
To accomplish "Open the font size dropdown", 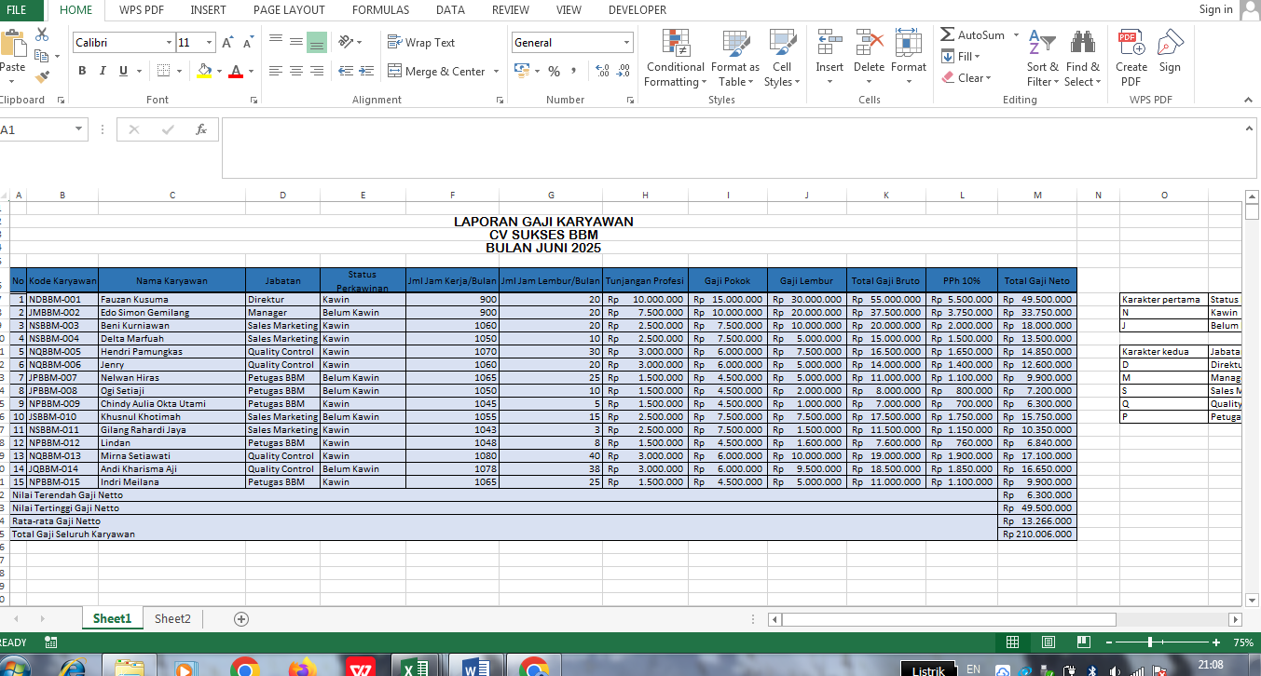I will tap(210, 43).
